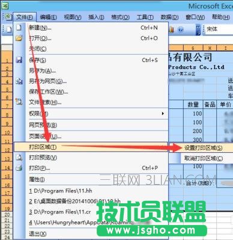Open the 数据(D) menu
This screenshot has height=240, width=233.
[x=169, y=17]
